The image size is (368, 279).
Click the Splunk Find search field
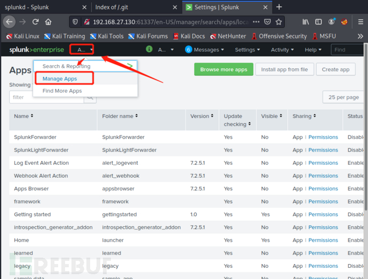click(347, 50)
